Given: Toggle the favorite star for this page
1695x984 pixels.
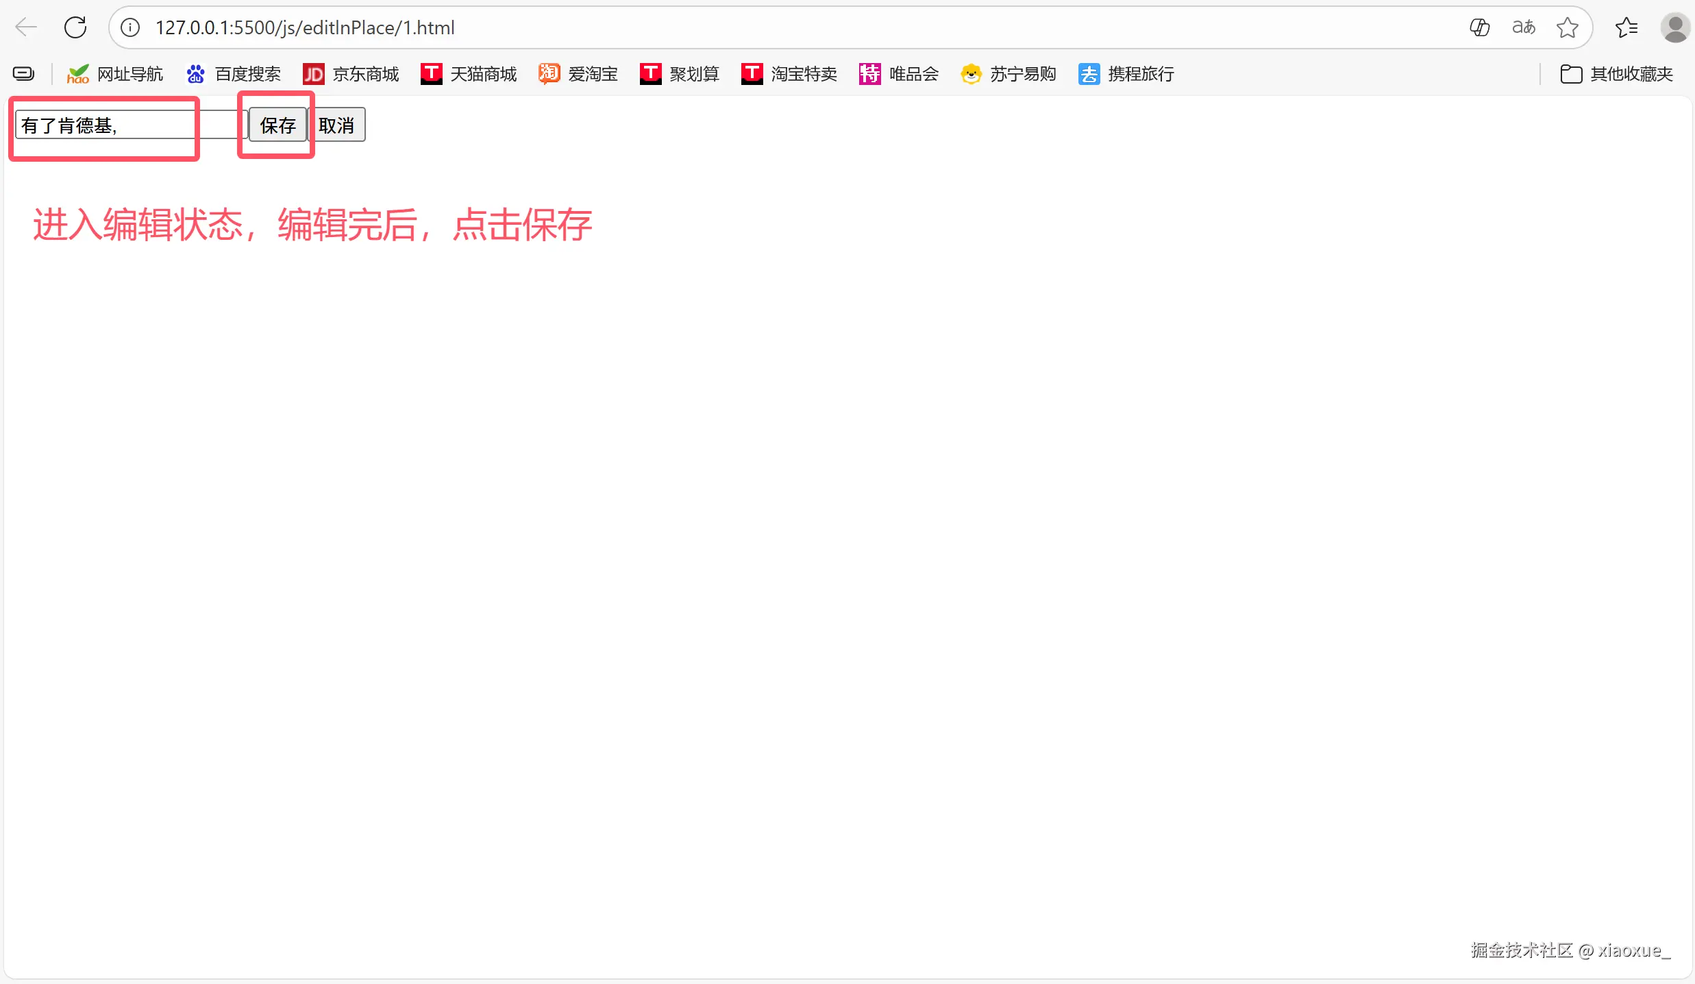Looking at the screenshot, I should (1568, 27).
